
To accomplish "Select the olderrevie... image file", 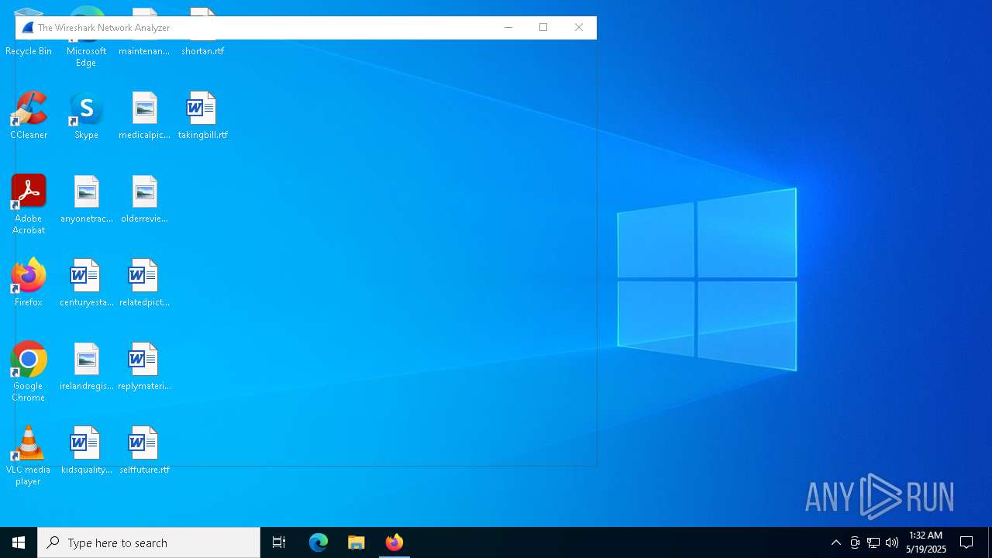I will [144, 199].
